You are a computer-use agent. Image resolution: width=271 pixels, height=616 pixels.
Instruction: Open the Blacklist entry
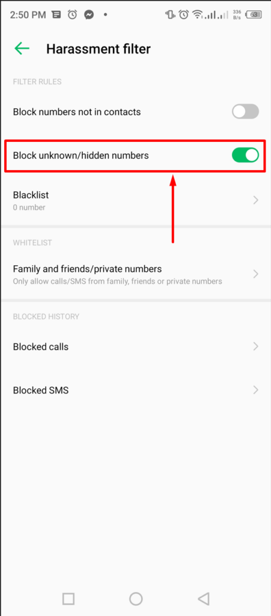pyautogui.click(x=135, y=200)
